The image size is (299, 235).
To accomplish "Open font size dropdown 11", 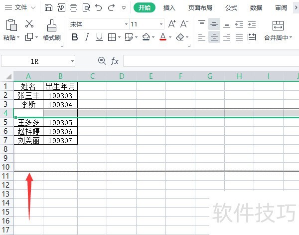I will pyautogui.click(x=161, y=24).
